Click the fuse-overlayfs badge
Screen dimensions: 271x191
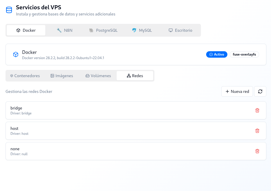pos(244,54)
